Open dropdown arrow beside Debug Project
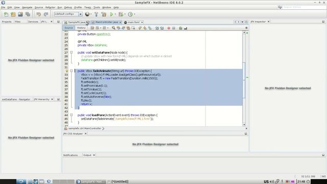The width and height of the screenshot is (327, 184). point(125,14)
